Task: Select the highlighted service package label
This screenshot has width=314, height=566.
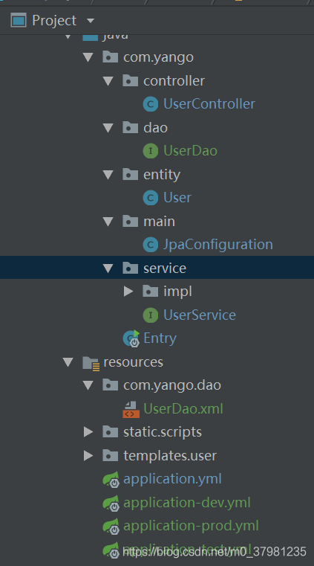Action: [165, 268]
